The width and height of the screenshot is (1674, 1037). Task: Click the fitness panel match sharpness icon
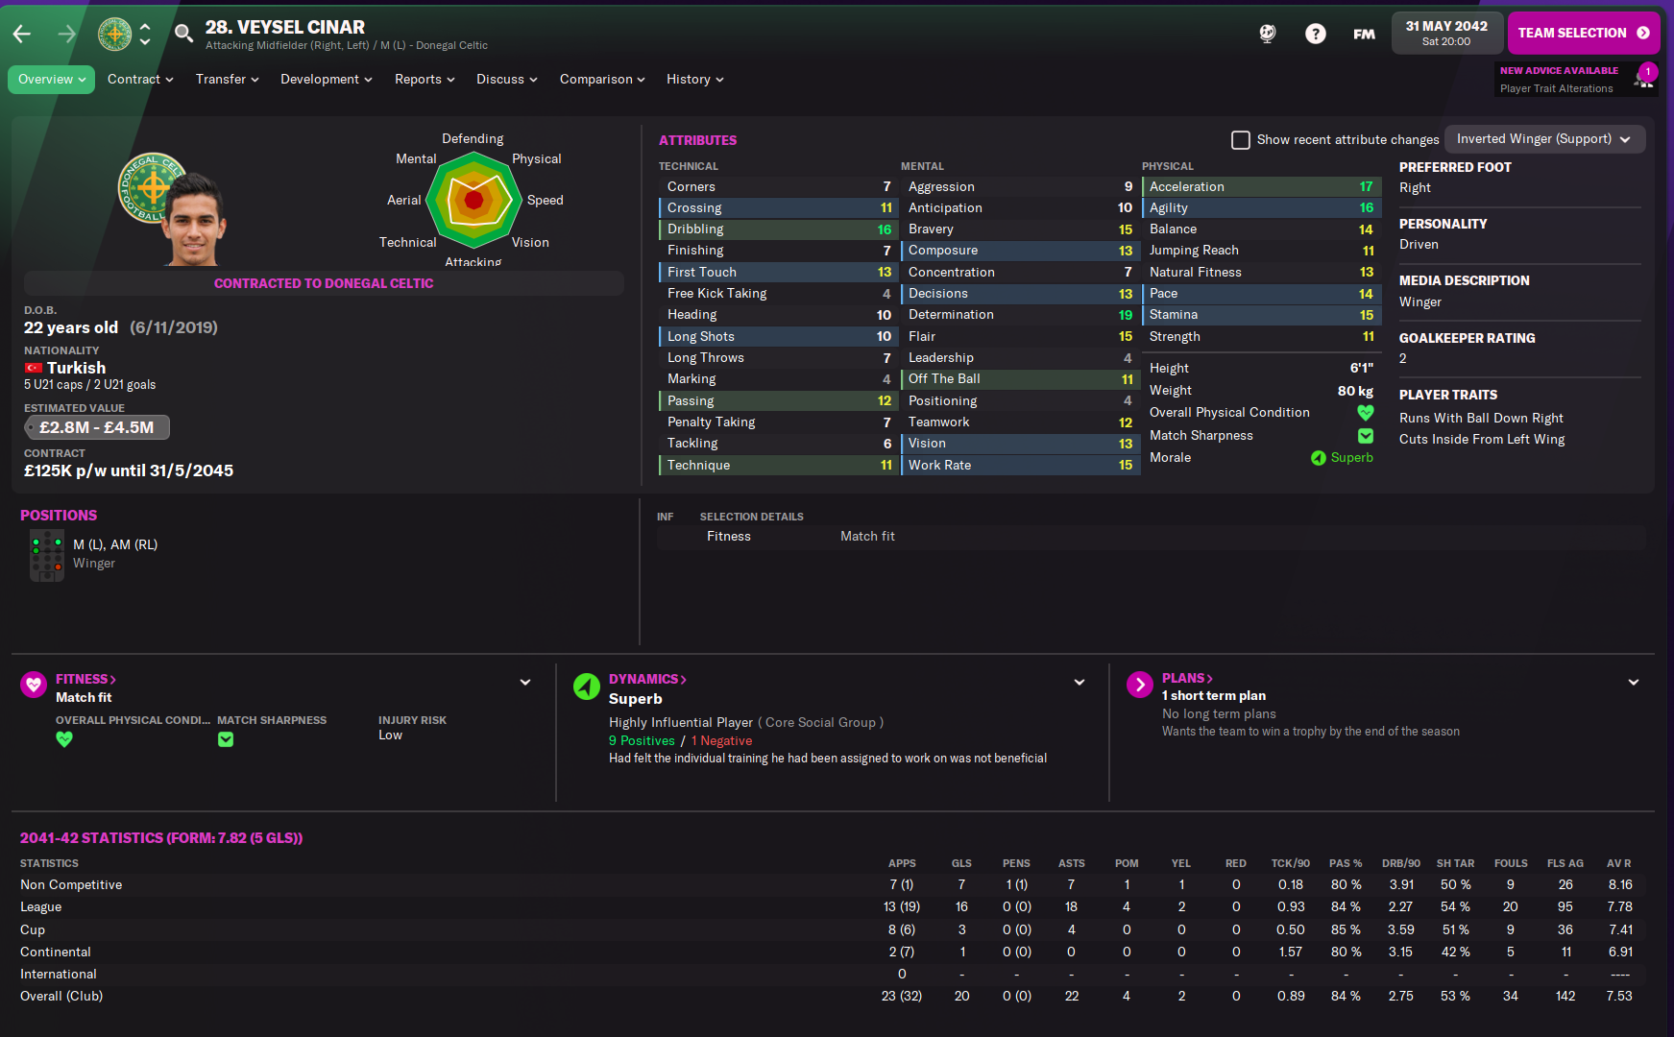click(x=226, y=739)
